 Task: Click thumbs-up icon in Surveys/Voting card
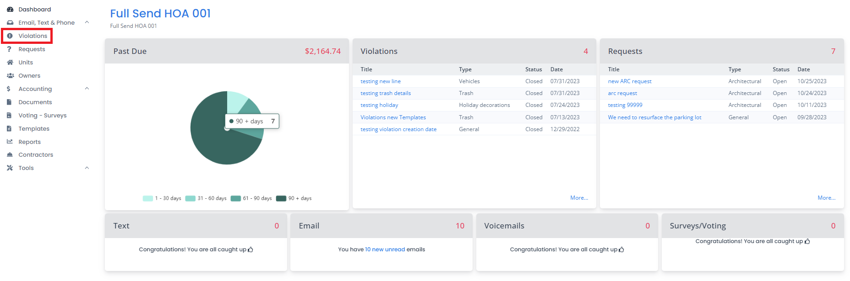click(807, 241)
